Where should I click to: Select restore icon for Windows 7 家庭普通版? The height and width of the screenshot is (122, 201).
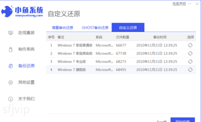tap(190, 45)
